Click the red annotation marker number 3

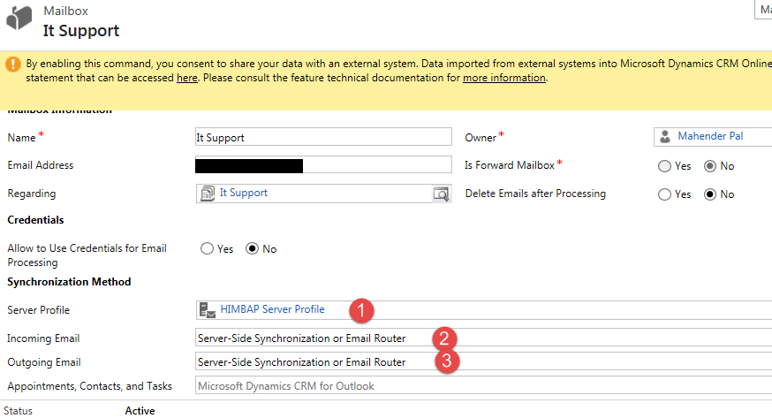[x=448, y=362]
